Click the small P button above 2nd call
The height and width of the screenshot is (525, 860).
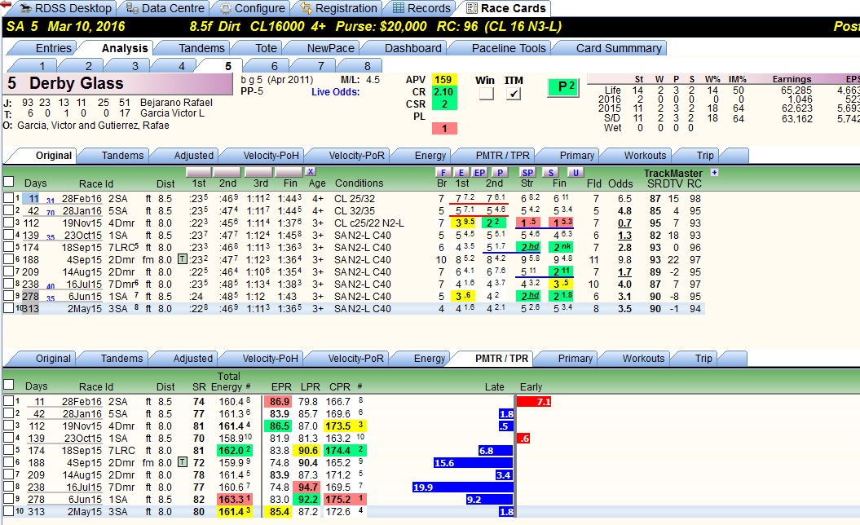tap(500, 172)
